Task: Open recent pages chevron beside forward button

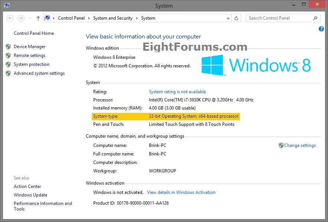Action: pos(29,18)
